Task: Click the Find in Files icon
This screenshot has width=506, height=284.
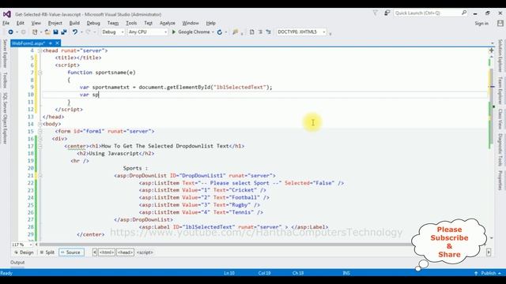Action: (236, 32)
